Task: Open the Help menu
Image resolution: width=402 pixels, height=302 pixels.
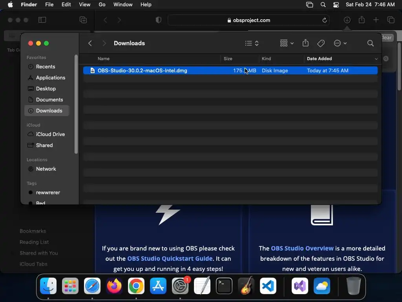Action: [x=146, y=5]
